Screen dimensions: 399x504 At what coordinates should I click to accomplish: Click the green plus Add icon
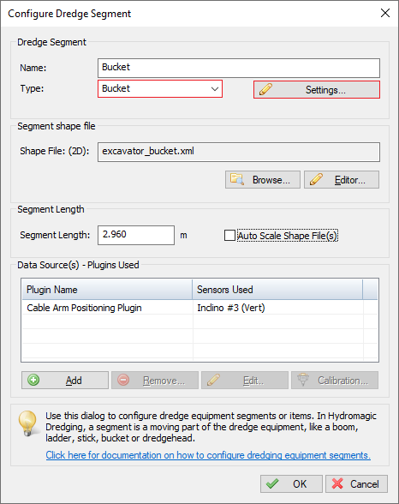33,380
